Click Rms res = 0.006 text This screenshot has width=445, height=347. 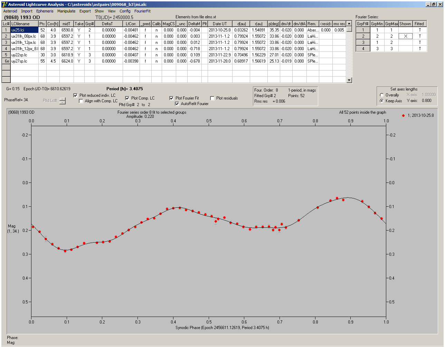coord(270,101)
